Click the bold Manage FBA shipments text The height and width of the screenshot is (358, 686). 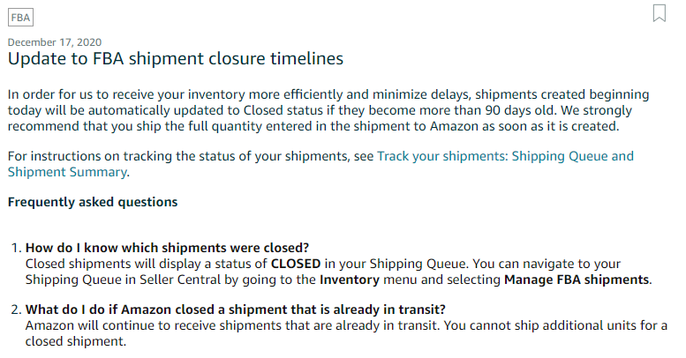tap(577, 280)
